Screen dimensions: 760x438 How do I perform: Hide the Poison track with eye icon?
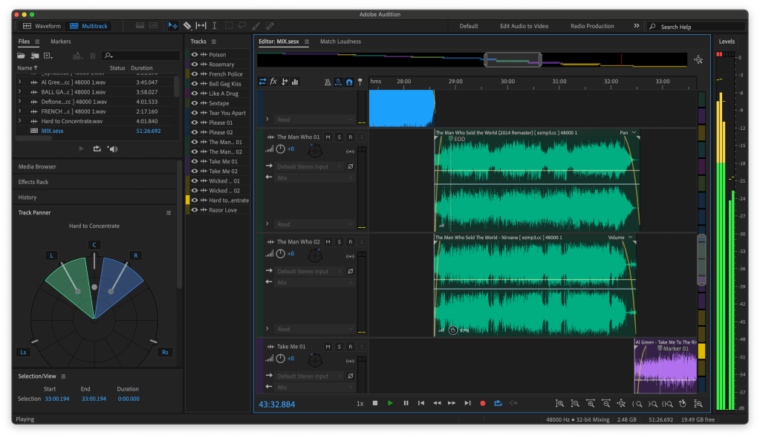pyautogui.click(x=195, y=55)
